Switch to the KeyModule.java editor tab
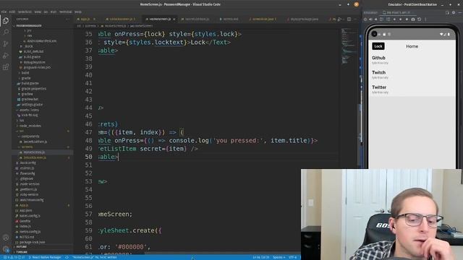This screenshot has width=463, height=260. click(x=262, y=19)
